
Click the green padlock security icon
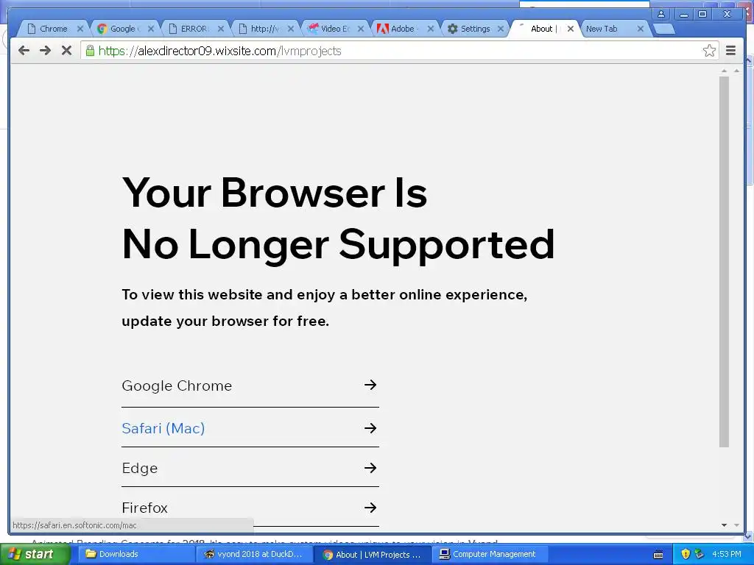click(90, 51)
